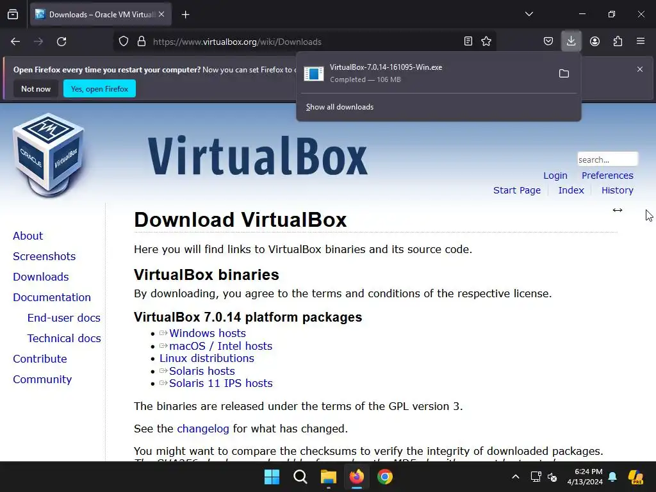Click the site search field
The image size is (656, 492).
click(x=607, y=160)
